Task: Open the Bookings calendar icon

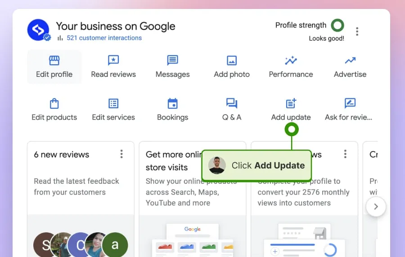Action: click(x=172, y=103)
